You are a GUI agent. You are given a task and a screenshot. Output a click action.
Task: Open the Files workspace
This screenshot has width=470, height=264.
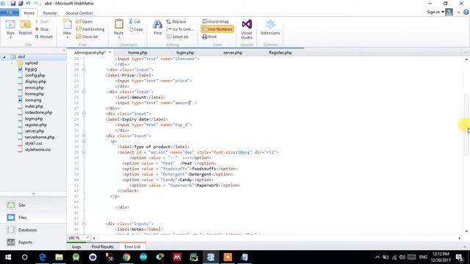point(33,217)
